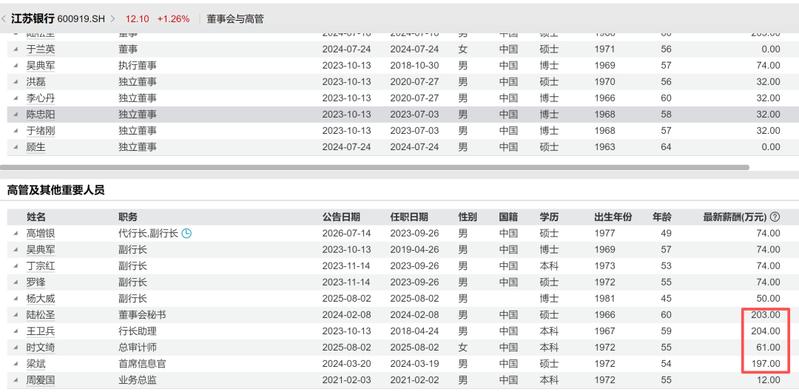This screenshot has width=799, height=392.
Task: Open 顾生's profile link
Action: pos(36,147)
